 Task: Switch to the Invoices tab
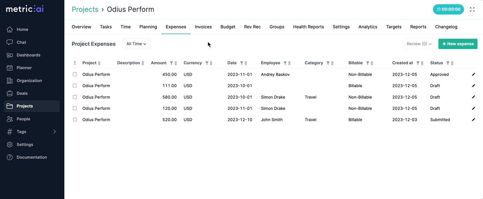(203, 27)
